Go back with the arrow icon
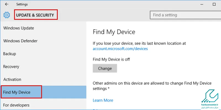Viewport: 221px width, 110px height. pos(6,4)
